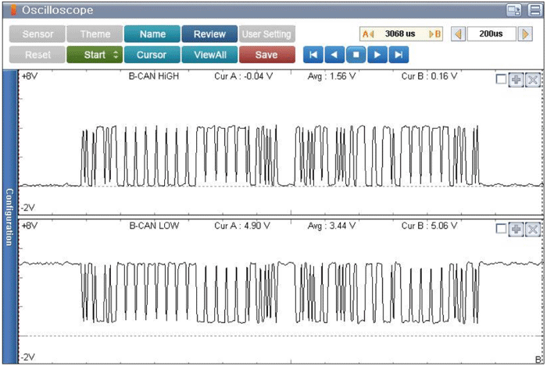Click Cur A : 4.90 V reading
547x366 pixels.
(x=242, y=226)
